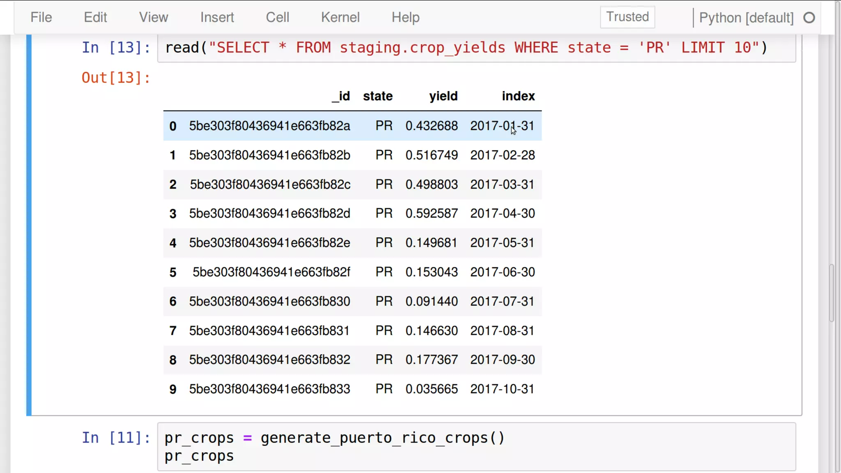This screenshot has width=841, height=473.
Task: Click the In [13] input prompt
Action: pos(116,48)
